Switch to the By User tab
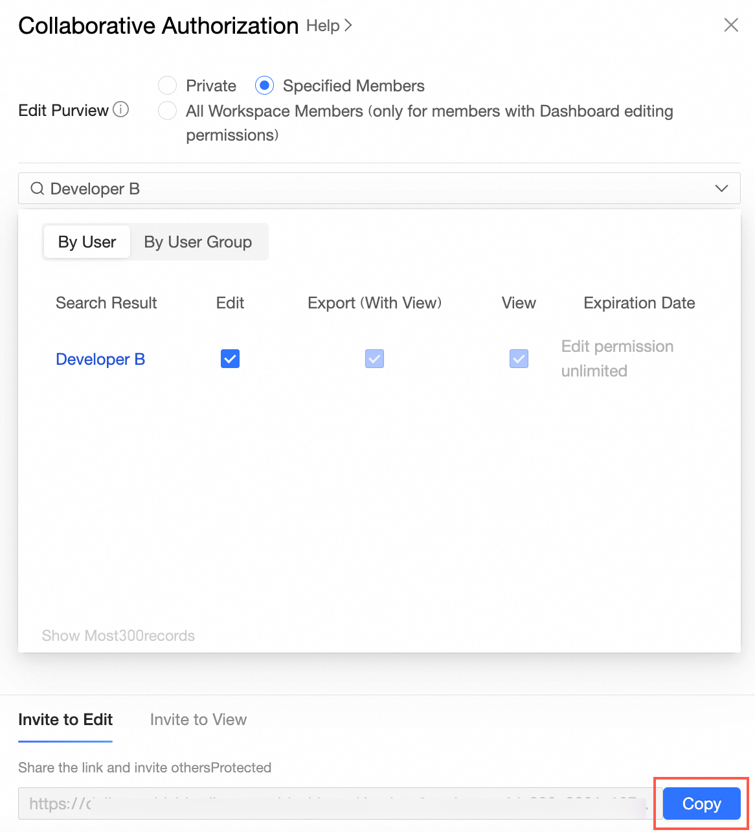755x832 pixels. coord(87,242)
